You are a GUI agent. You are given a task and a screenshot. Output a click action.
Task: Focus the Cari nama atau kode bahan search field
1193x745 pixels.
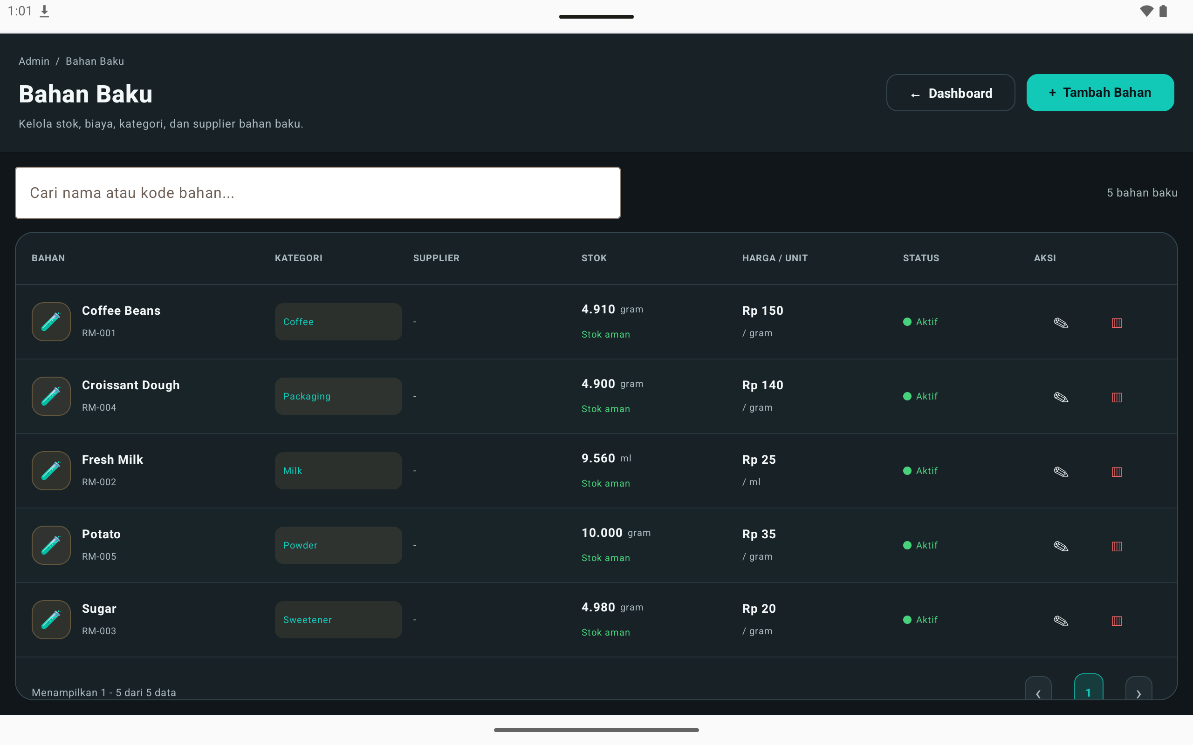317,193
